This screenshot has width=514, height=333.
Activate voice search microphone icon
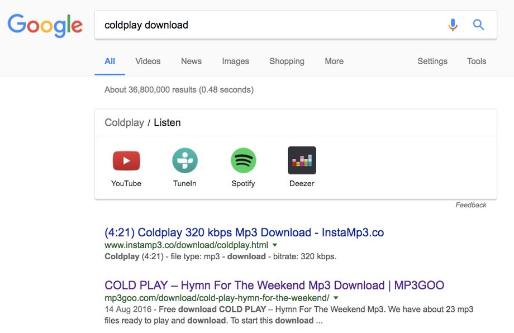(453, 25)
